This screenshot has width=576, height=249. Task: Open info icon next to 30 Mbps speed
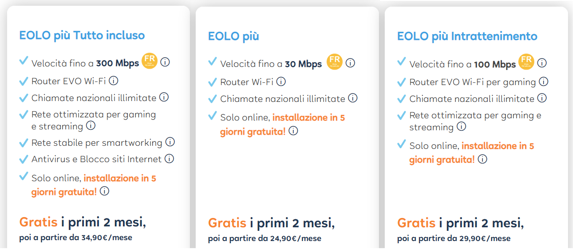(x=350, y=63)
